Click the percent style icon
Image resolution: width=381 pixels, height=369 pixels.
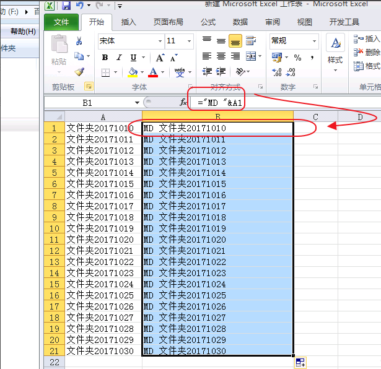click(297, 58)
